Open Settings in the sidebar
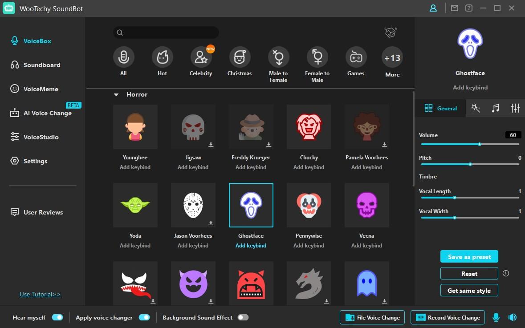 click(x=29, y=161)
